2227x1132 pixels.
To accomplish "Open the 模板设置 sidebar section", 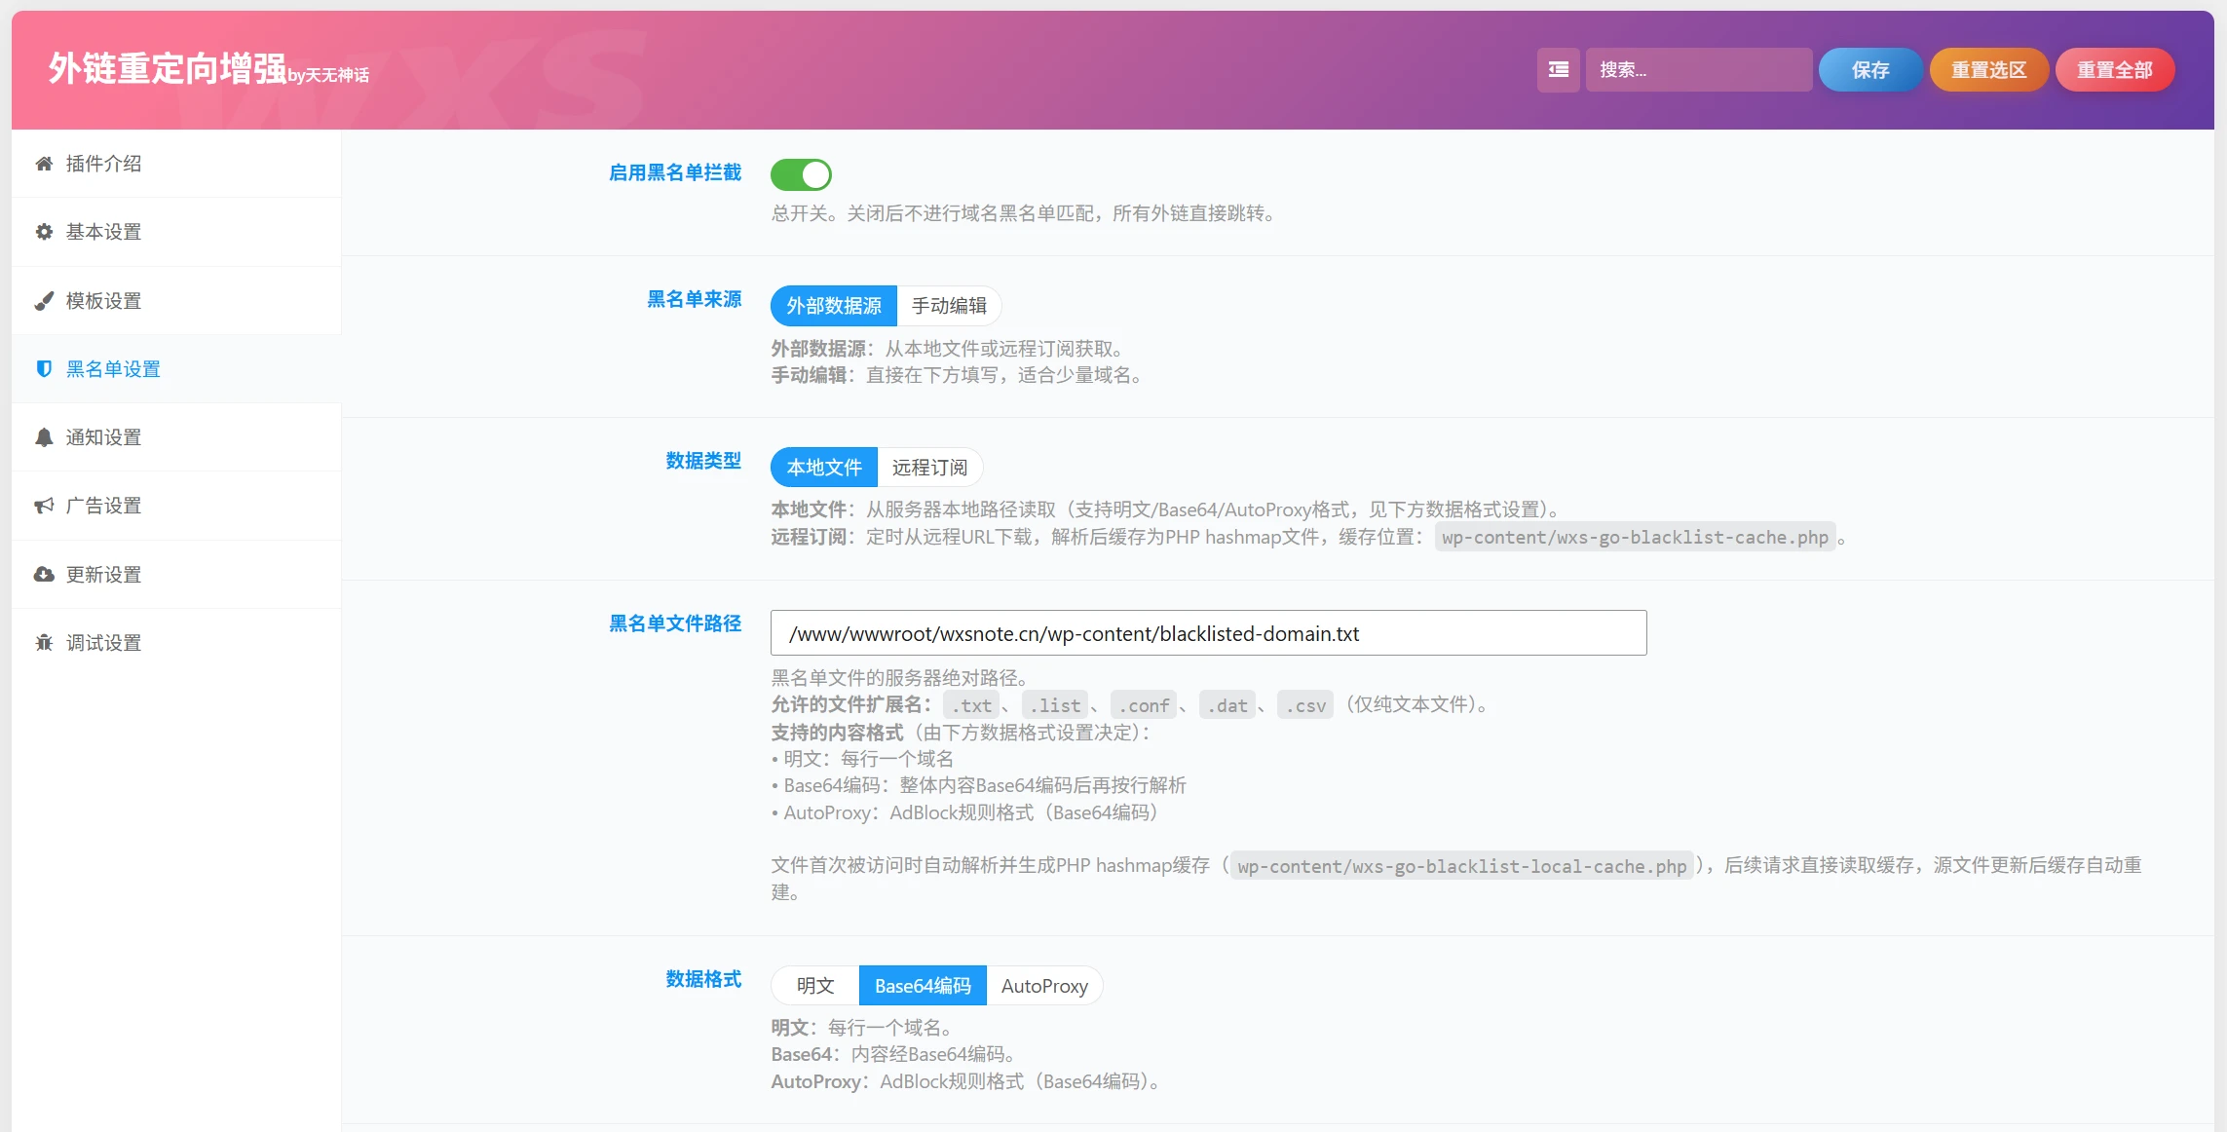I will tap(176, 301).
